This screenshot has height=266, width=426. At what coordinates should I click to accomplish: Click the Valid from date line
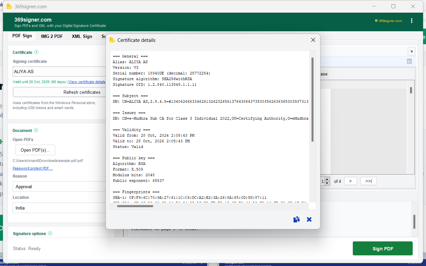click(x=153, y=135)
